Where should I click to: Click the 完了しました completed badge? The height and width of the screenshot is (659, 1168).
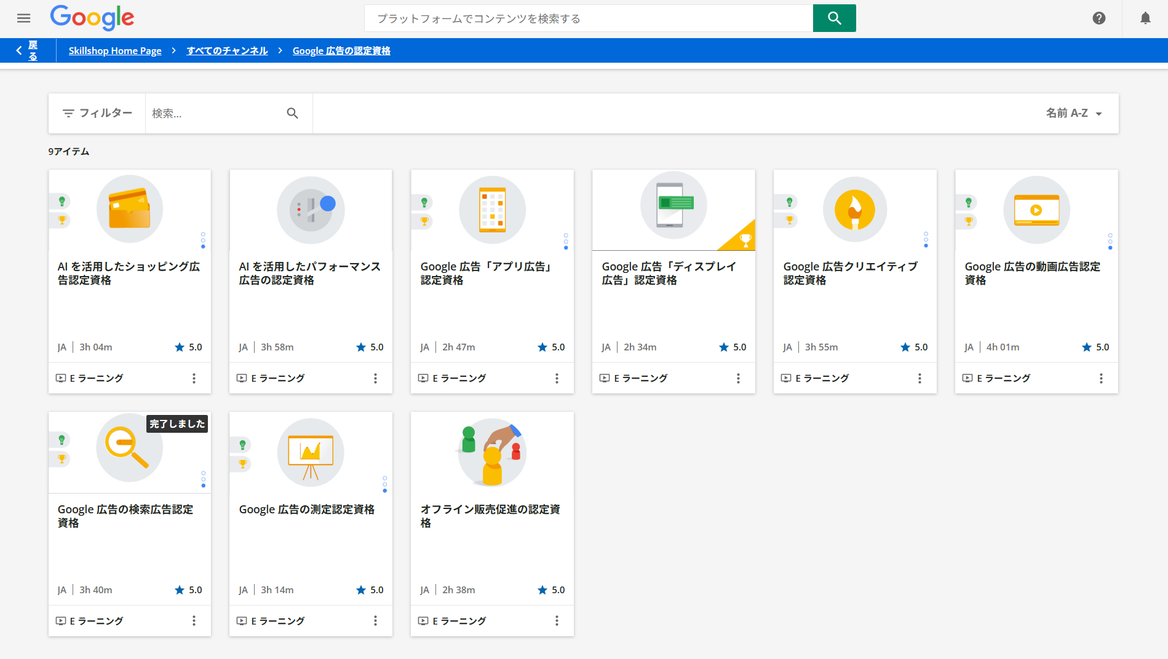[177, 424]
